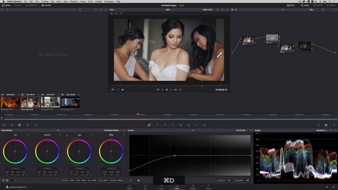Toggle the Nodes editor panel
The width and height of the screenshot is (338, 190).
(305, 5)
